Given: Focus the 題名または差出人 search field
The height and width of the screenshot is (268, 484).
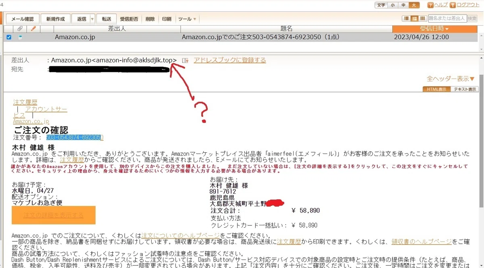Looking at the screenshot, I should (x=447, y=18).
